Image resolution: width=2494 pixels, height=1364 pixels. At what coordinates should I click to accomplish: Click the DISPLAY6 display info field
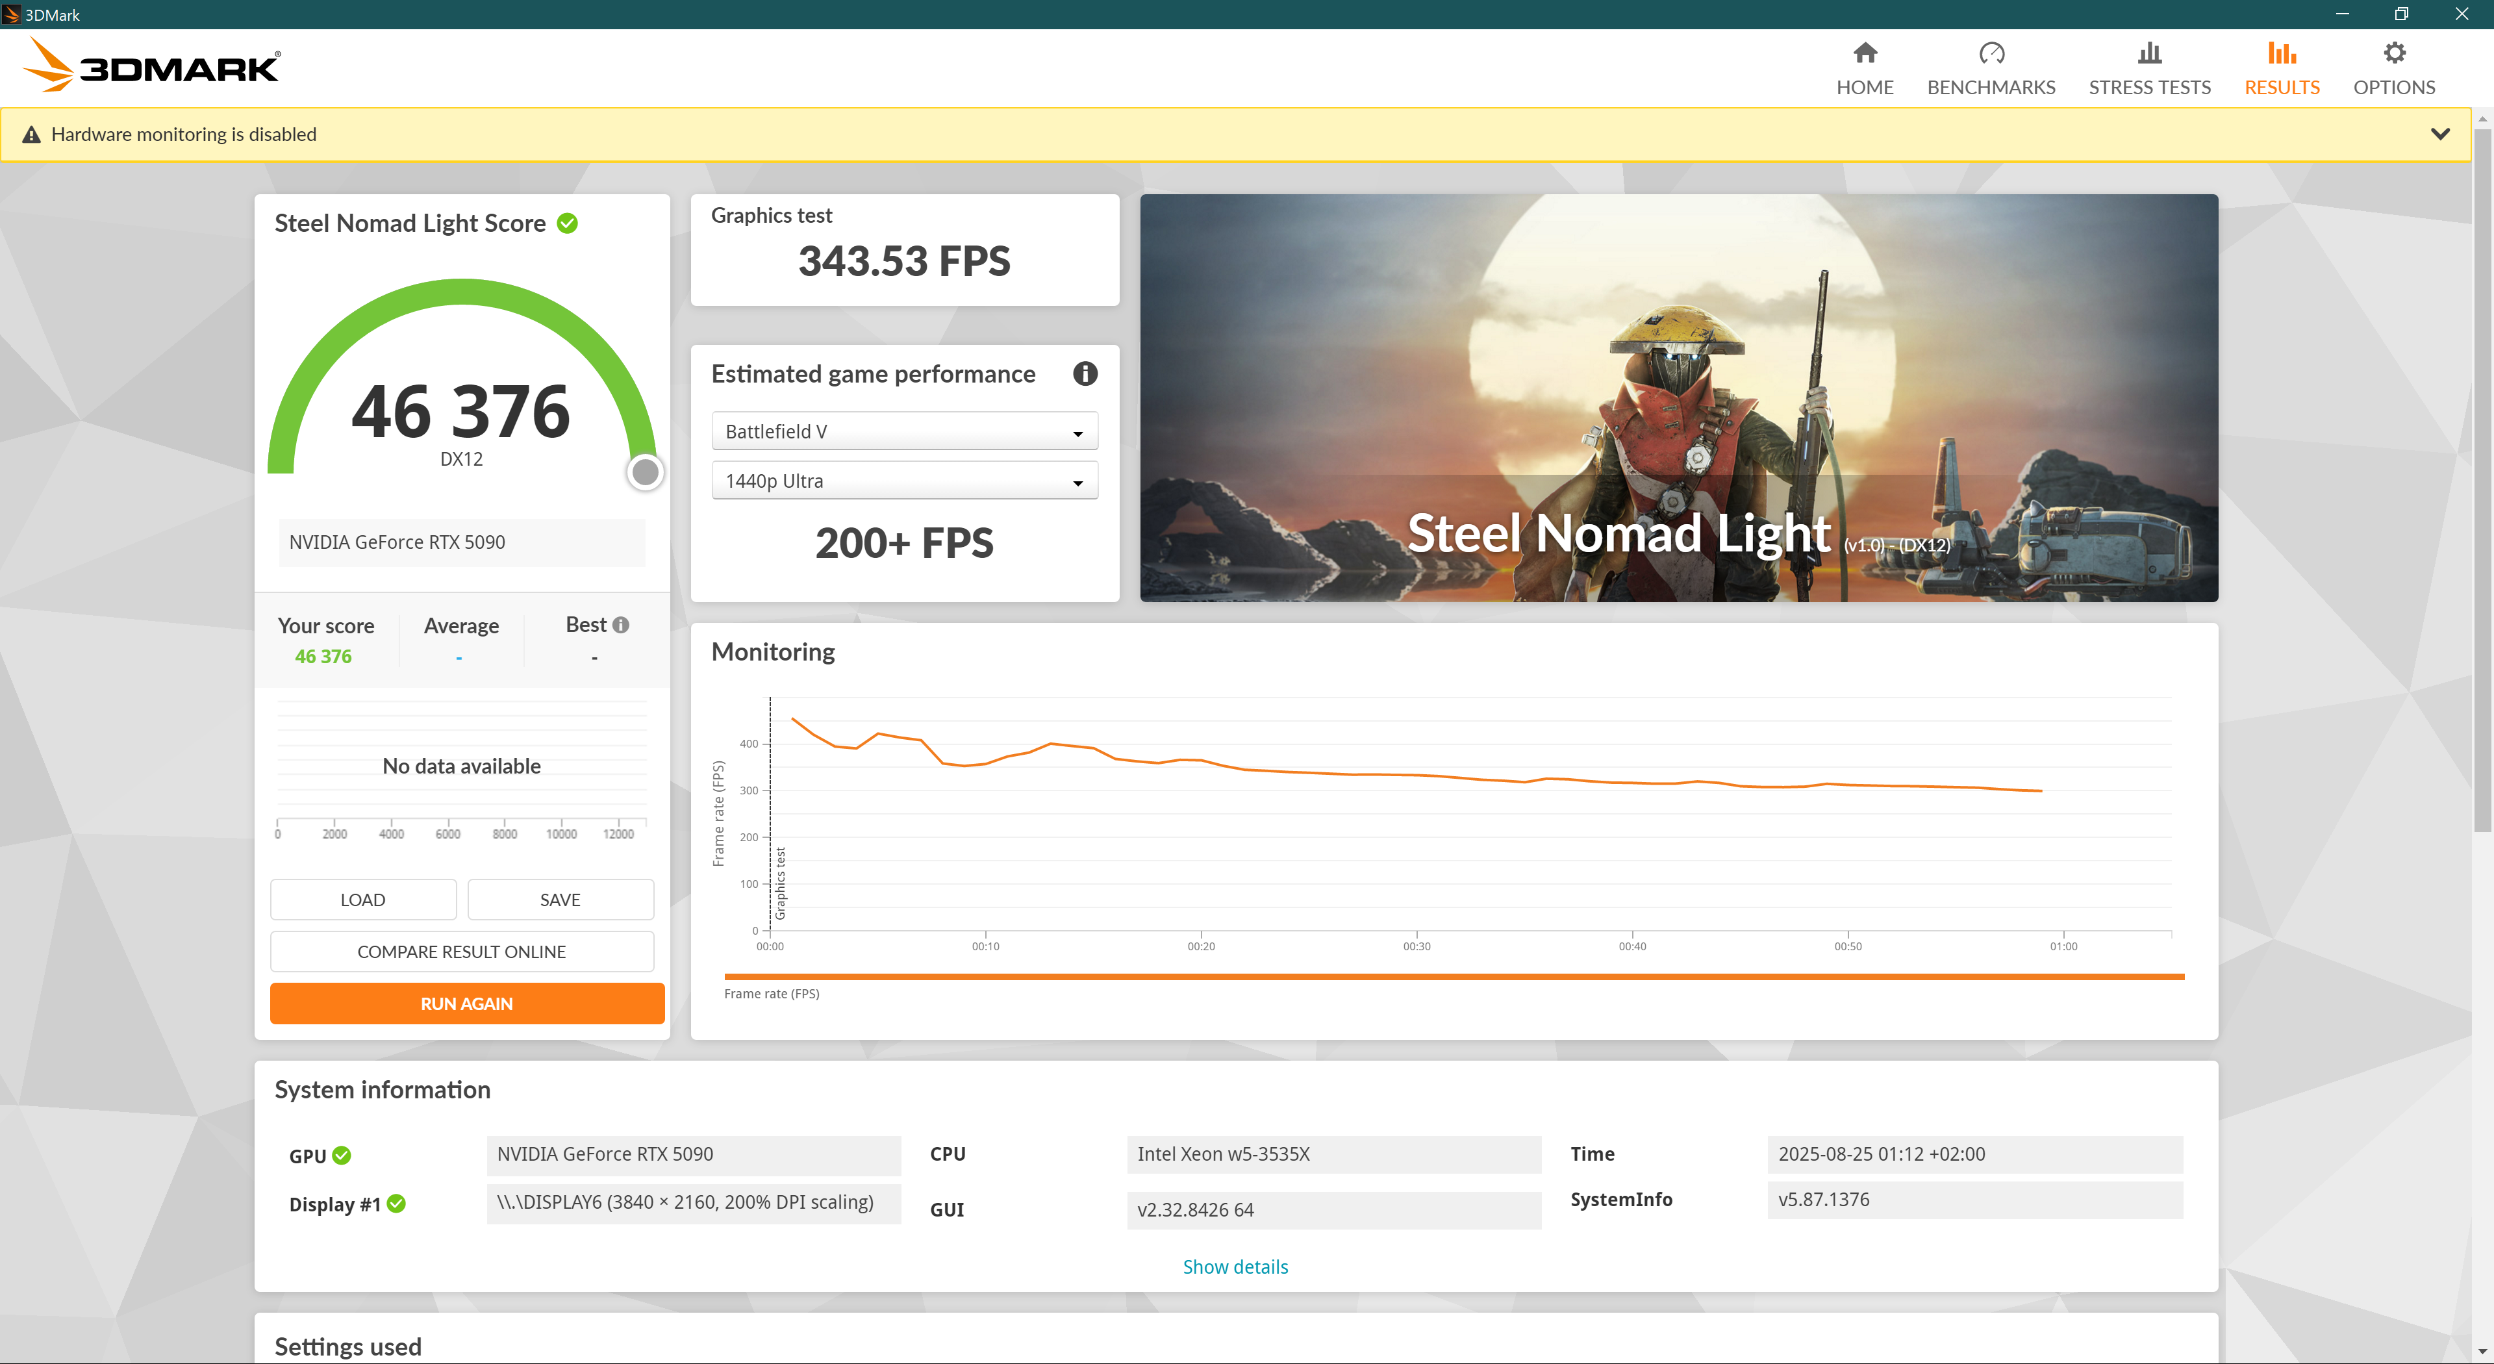tap(694, 1204)
